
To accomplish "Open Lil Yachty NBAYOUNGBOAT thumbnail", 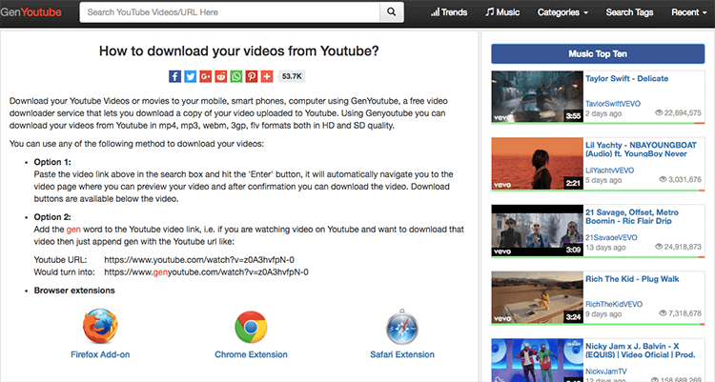I will click(537, 164).
